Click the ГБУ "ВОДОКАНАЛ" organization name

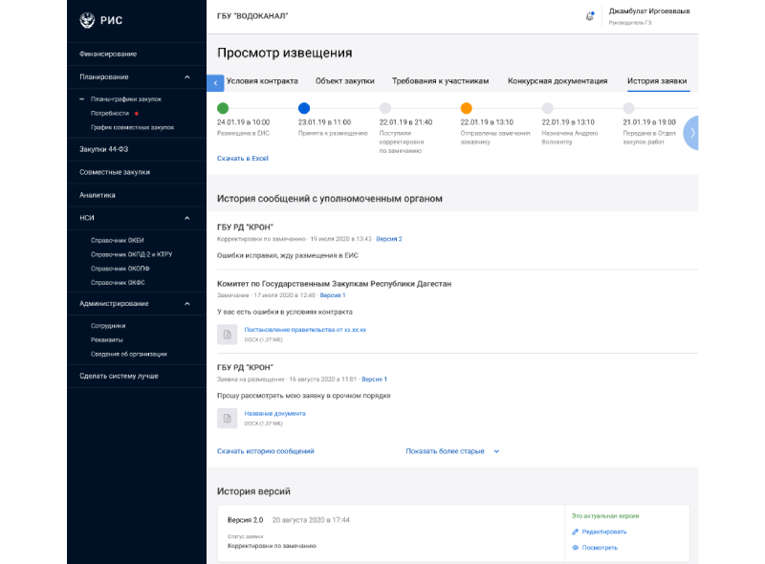pos(252,16)
